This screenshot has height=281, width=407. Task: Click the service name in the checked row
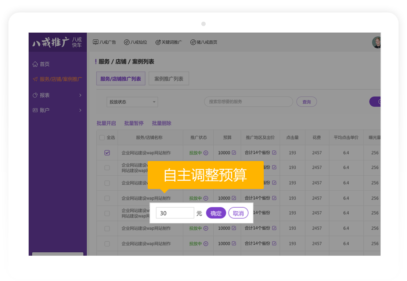pos(146,153)
